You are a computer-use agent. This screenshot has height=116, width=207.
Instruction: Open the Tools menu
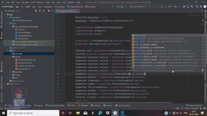[x=59, y=2]
